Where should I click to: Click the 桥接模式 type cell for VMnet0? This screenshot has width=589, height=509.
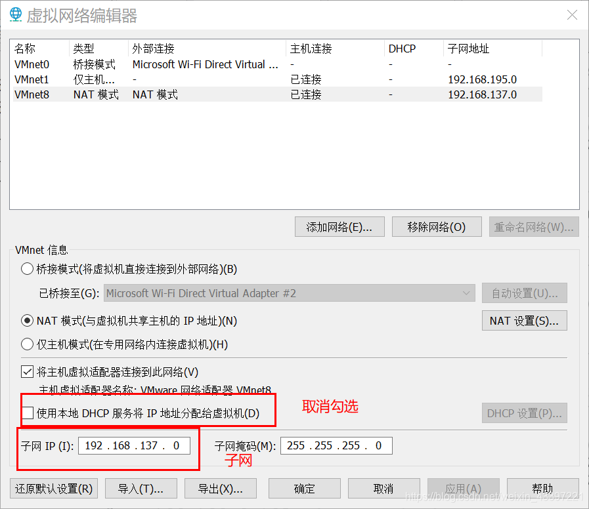tap(95, 64)
